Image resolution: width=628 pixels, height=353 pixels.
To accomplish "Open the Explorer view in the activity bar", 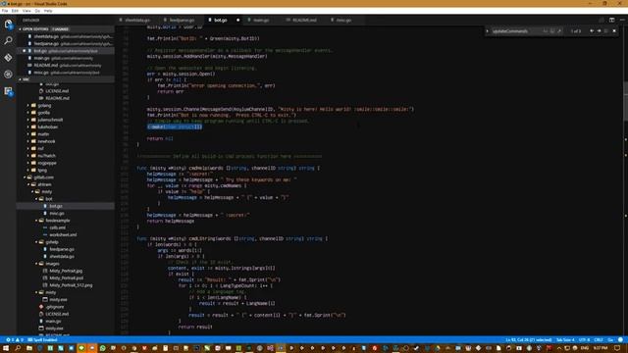I will pos(8,24).
